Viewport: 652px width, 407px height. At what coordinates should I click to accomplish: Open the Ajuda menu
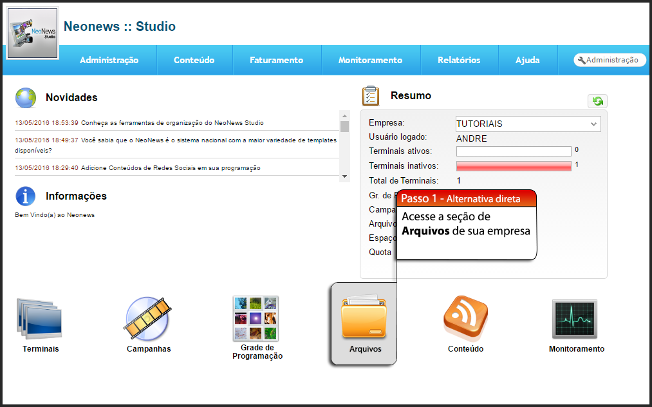527,60
